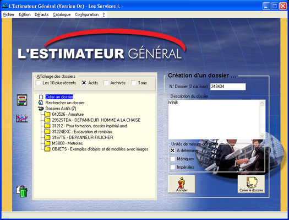Toggle the Actifs checkbox
The image size is (289, 220).
[84, 83]
